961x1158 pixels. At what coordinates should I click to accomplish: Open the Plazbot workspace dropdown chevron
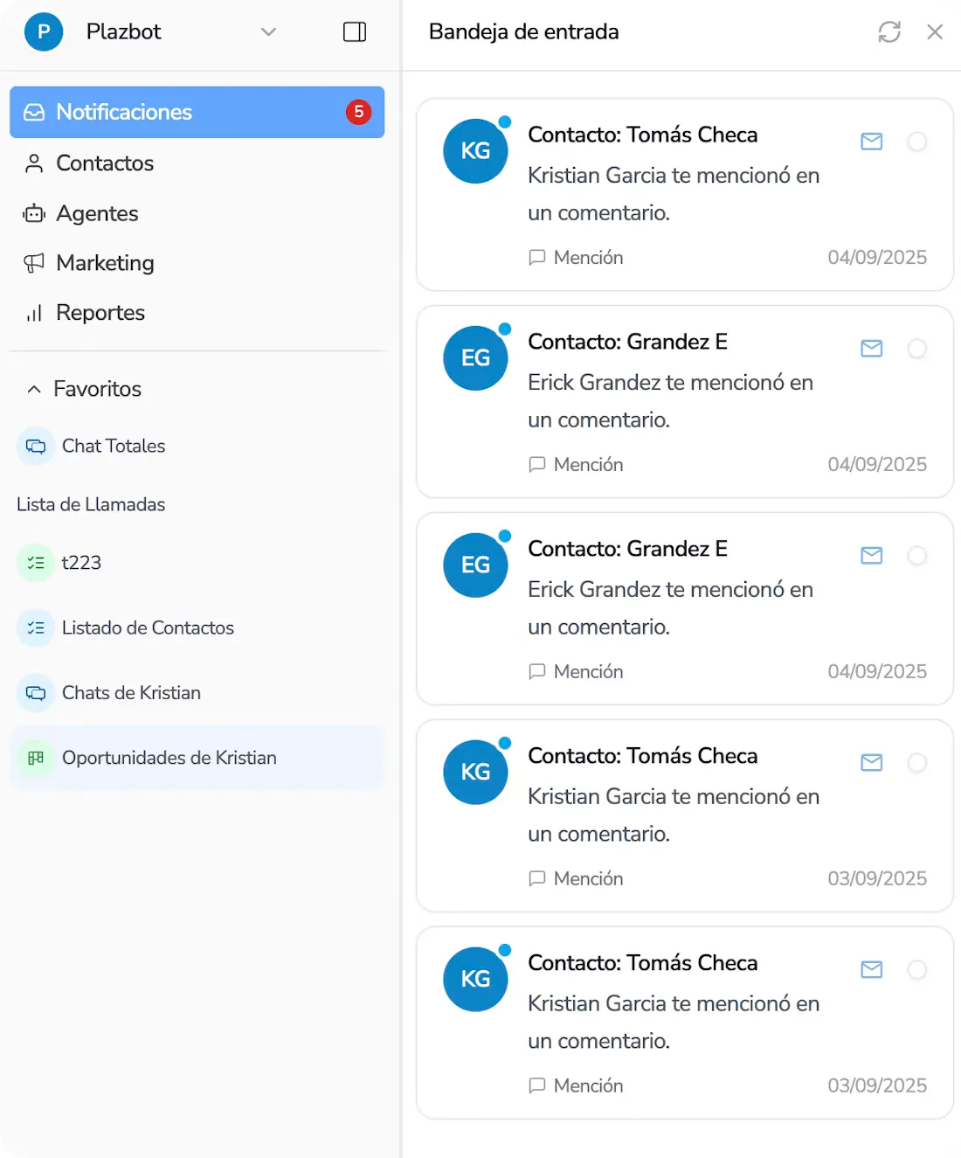[x=268, y=32]
